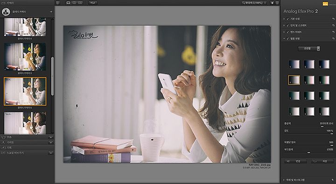Click the magnifier zoom 100% control
Image resolution: width=336 pixels, height=184 pixels.
pos(252,3)
